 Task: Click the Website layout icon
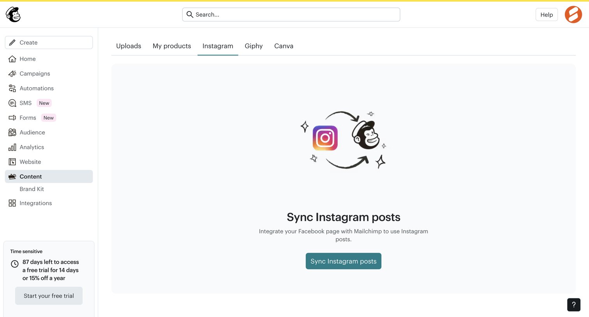tap(12, 162)
